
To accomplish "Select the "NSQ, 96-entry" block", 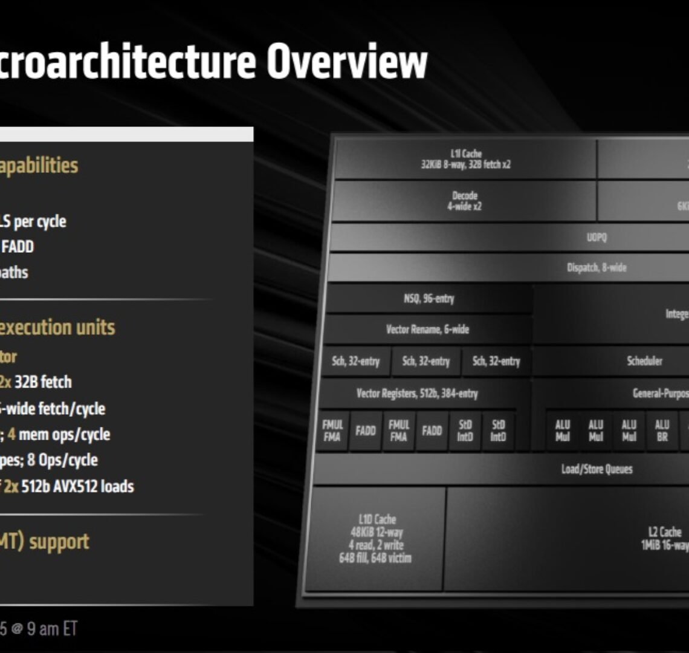I will pos(429,299).
